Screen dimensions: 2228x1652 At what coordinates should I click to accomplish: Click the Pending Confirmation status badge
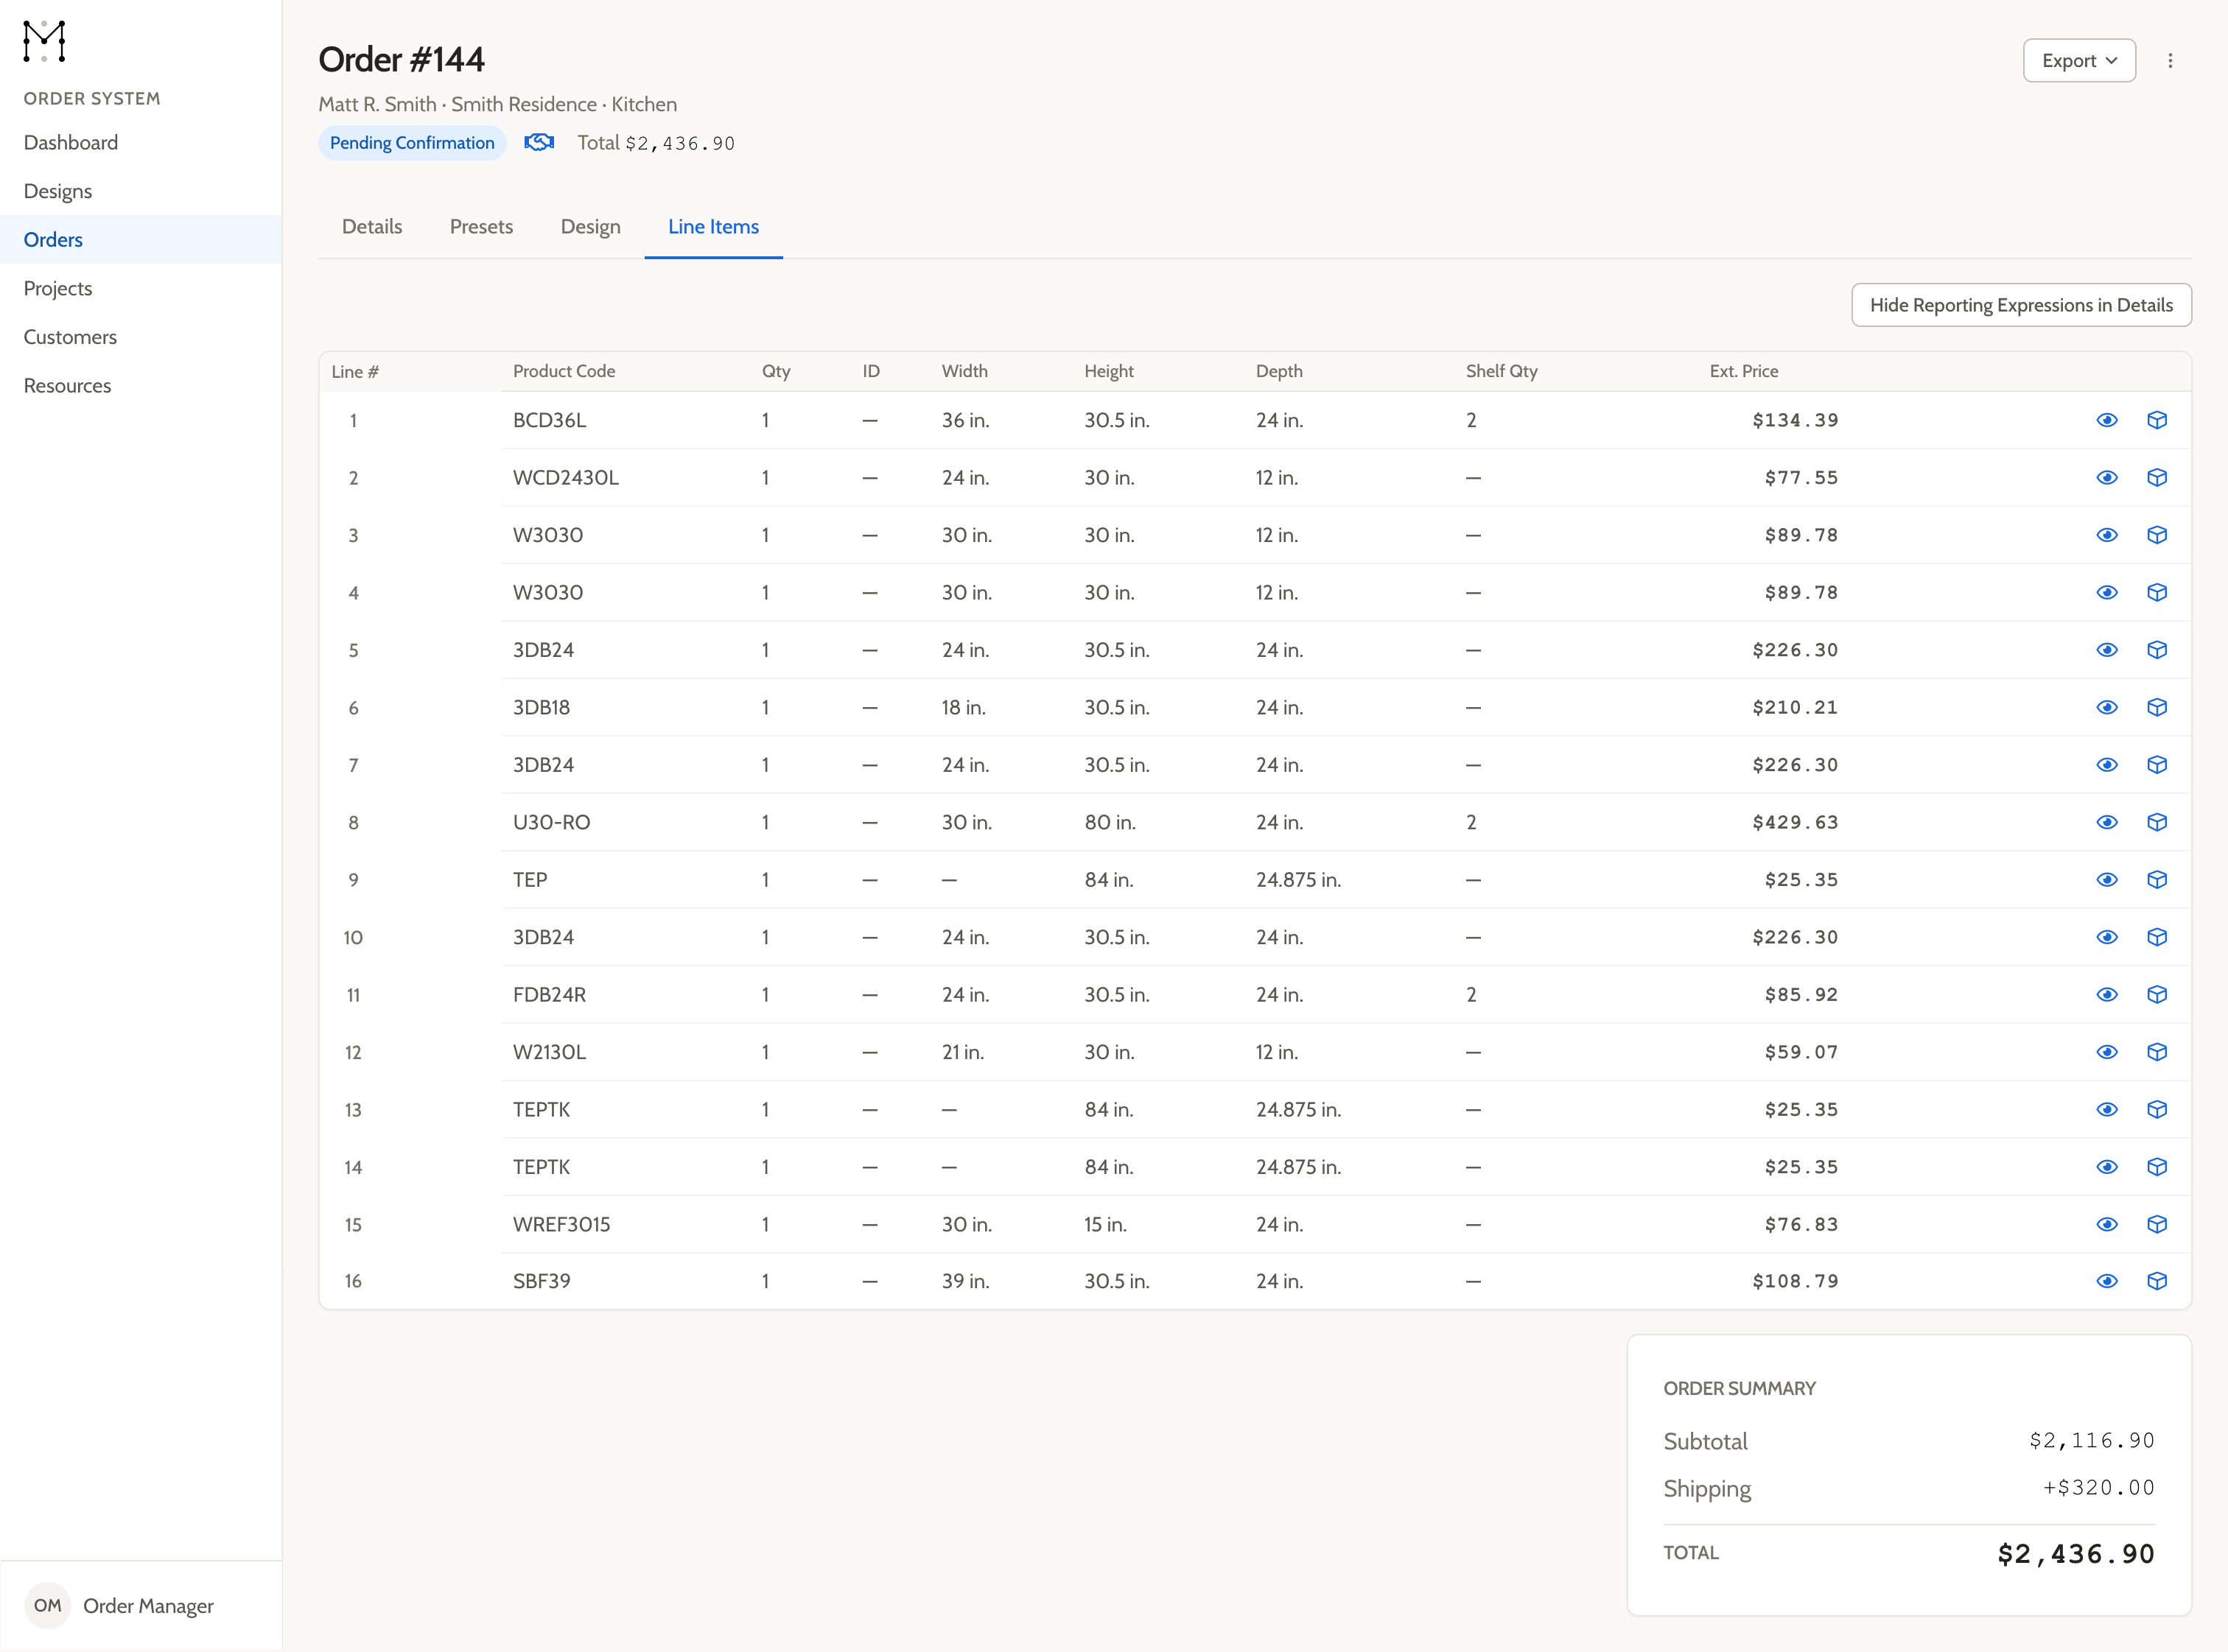coord(412,143)
